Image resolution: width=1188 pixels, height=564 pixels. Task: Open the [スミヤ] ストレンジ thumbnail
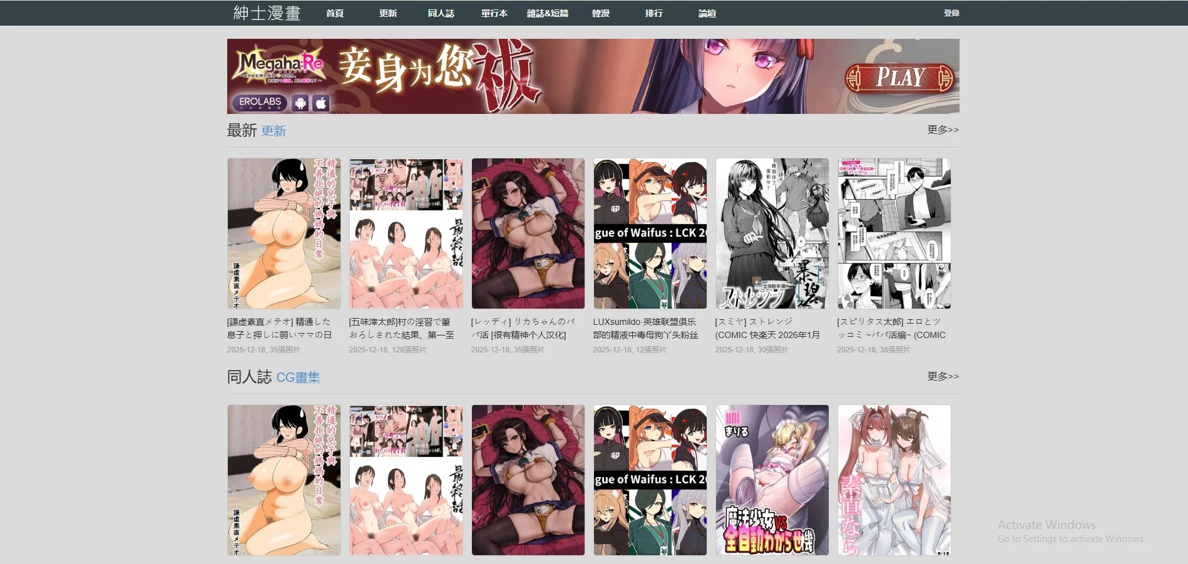point(772,233)
